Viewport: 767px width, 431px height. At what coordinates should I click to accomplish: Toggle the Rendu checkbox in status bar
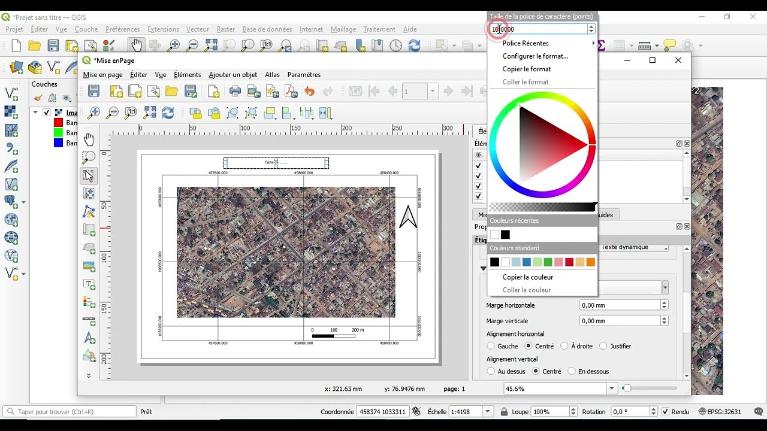point(665,412)
